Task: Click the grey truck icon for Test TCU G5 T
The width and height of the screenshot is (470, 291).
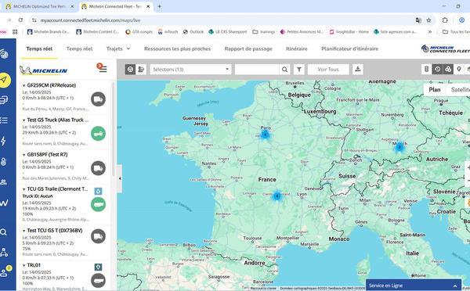Action: coord(99,236)
